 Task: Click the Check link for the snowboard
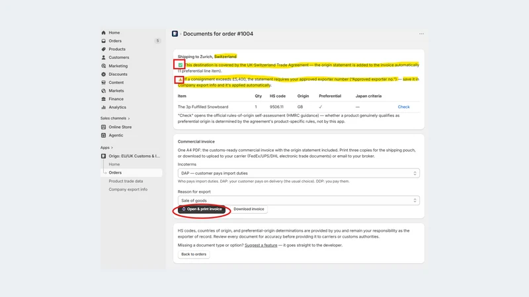click(403, 107)
